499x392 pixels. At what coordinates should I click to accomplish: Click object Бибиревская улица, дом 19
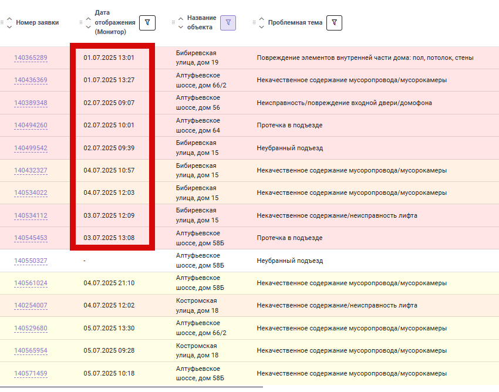197,58
